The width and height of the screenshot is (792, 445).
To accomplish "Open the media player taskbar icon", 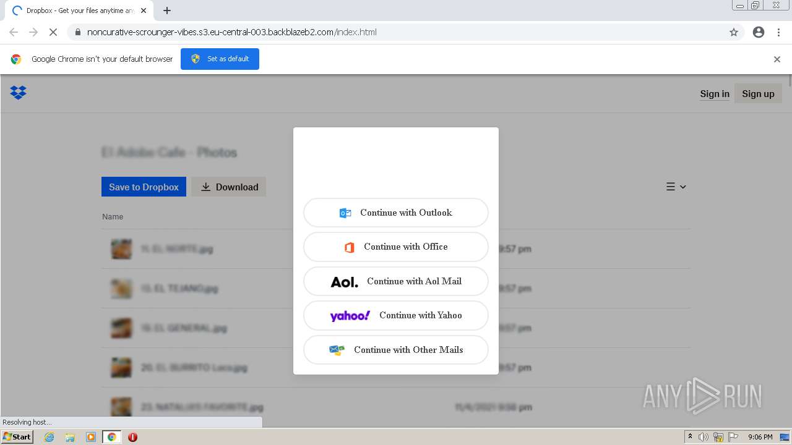I will coord(91,437).
